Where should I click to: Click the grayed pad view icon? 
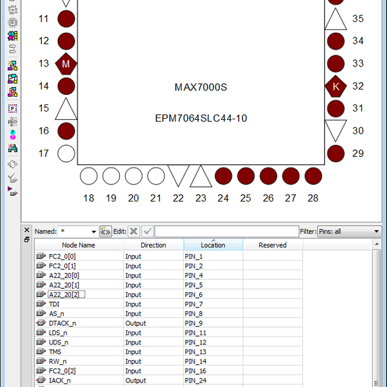tap(13, 122)
